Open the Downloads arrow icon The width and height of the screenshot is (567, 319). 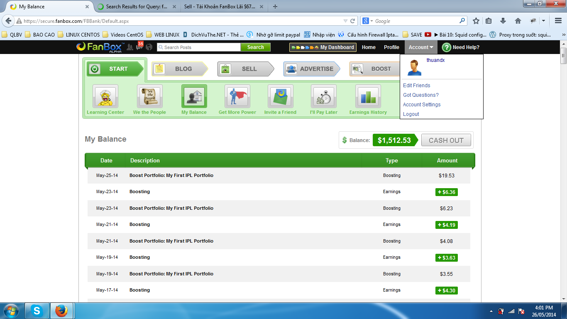point(503,21)
